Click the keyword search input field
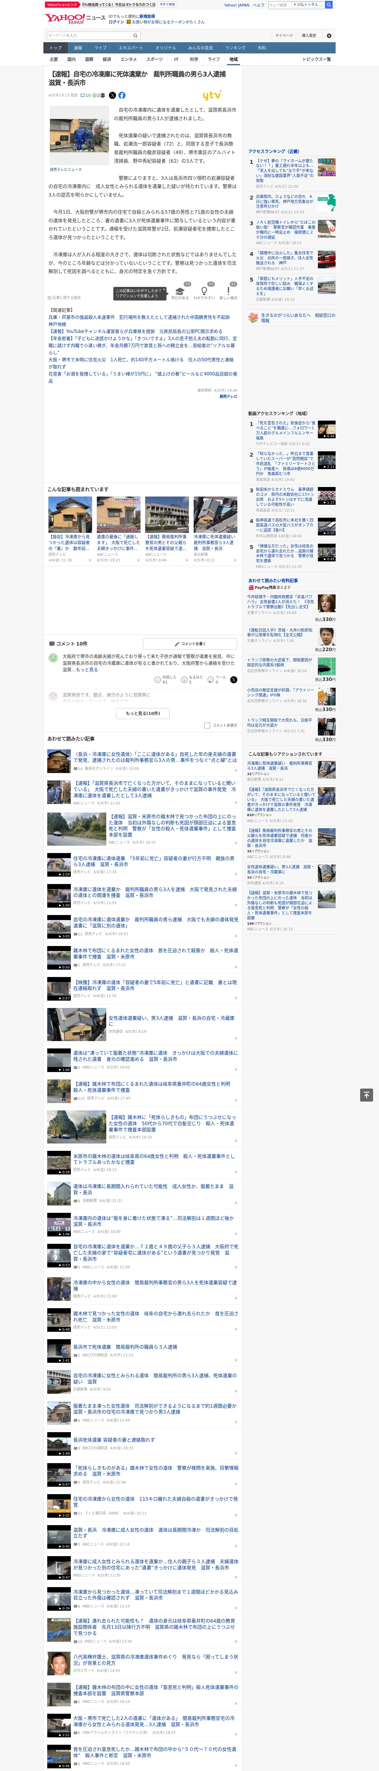The width and height of the screenshot is (379, 1771). coord(89,36)
